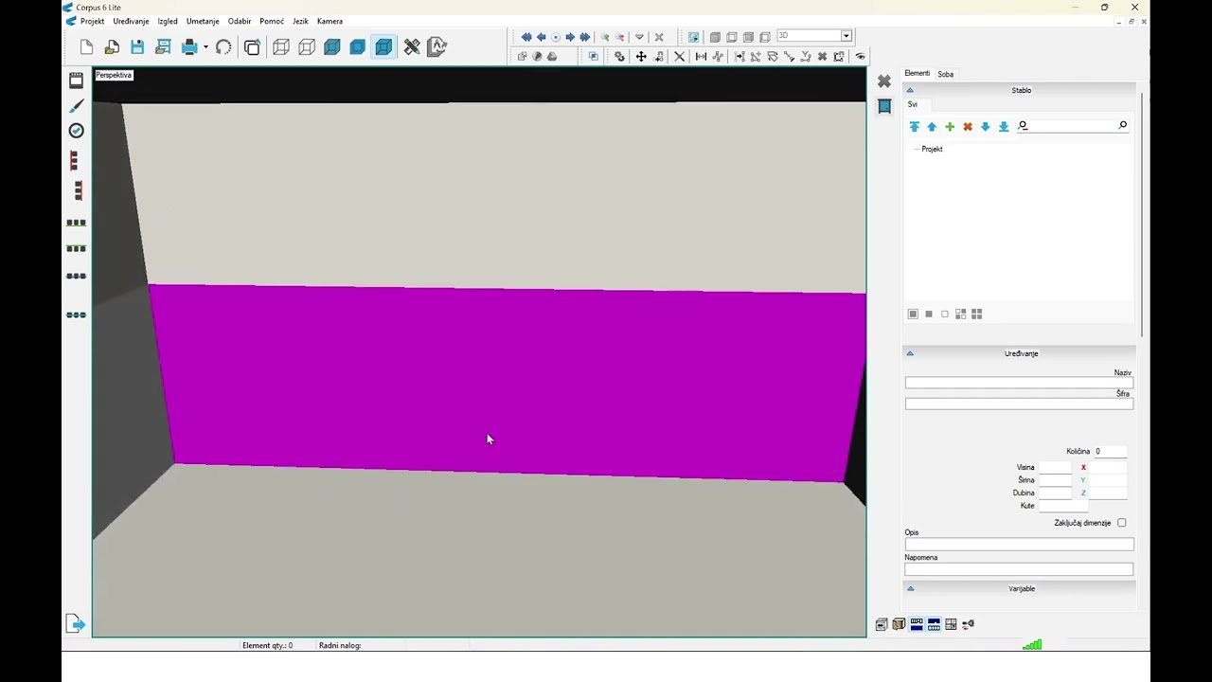Screen dimensions: 1212x682
Task: Click the solid cube view icon near 3D dropdown
Action: (715, 37)
